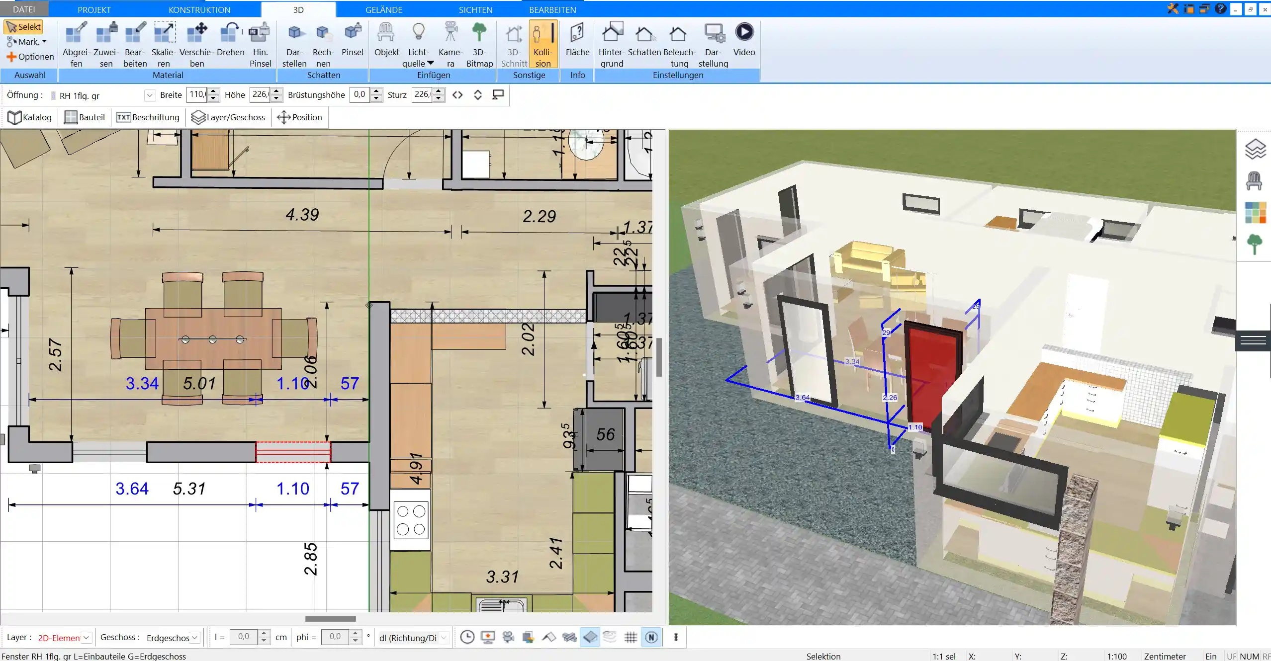The width and height of the screenshot is (1271, 661).
Task: Toggle the Kollision mode button
Action: [543, 44]
